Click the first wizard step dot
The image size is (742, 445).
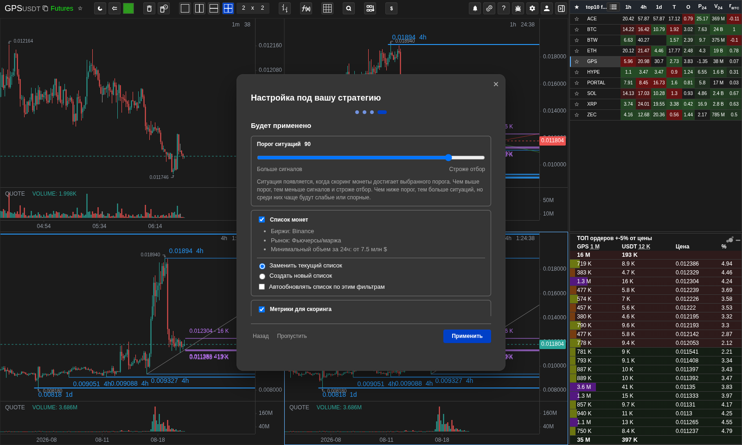(x=357, y=112)
